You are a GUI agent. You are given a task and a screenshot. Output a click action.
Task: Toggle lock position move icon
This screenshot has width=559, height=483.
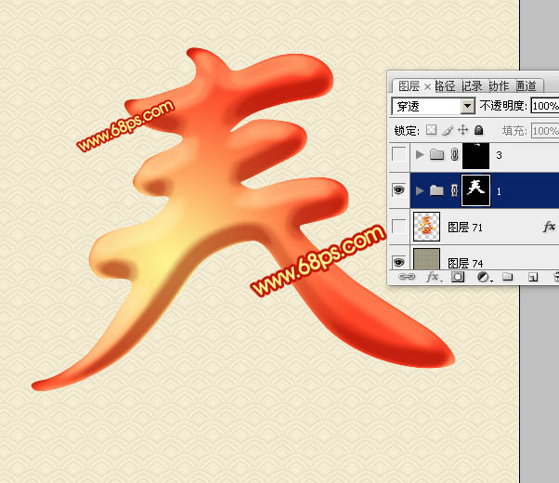tap(462, 130)
